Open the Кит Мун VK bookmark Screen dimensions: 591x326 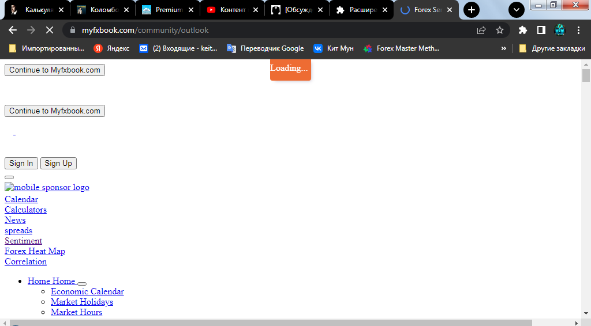pyautogui.click(x=334, y=48)
